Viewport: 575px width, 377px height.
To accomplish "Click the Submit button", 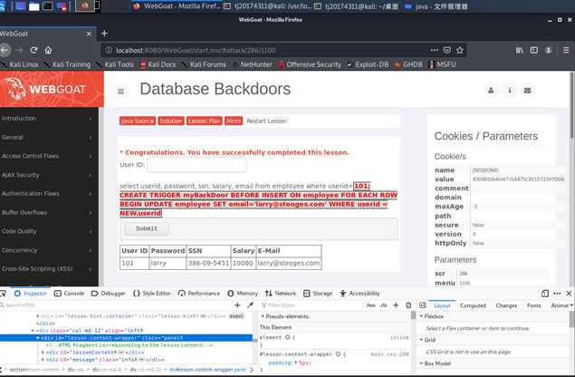I will (147, 228).
